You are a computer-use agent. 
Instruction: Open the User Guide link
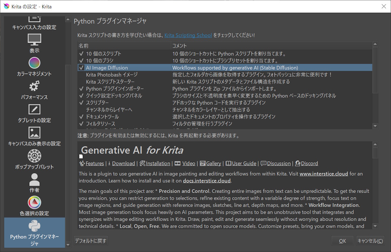(244, 163)
